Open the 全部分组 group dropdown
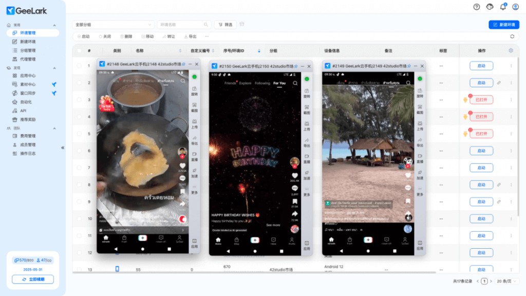526x296 pixels. click(x=113, y=24)
